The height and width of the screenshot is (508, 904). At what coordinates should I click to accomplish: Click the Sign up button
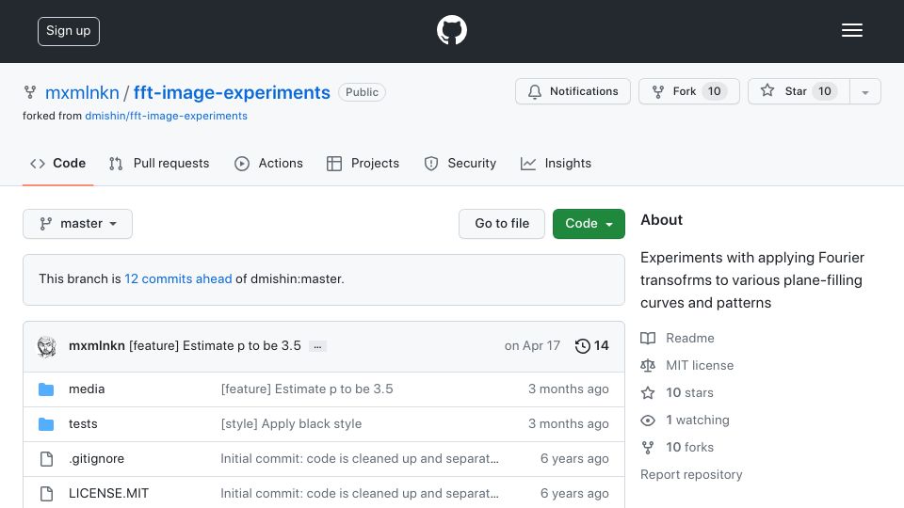tap(69, 31)
